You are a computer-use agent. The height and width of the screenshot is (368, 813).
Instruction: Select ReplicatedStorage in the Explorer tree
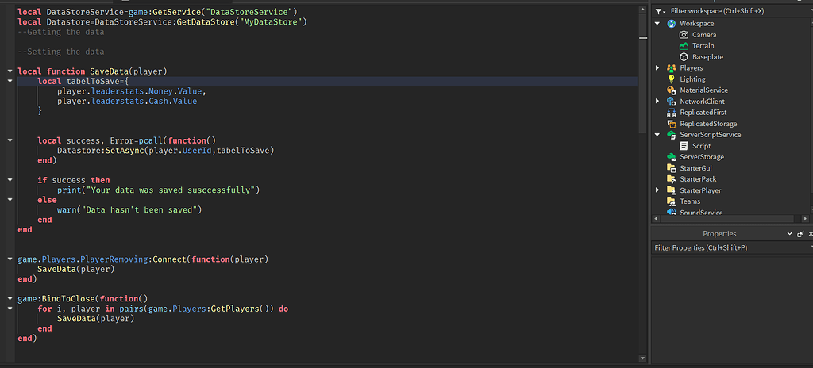coord(708,124)
